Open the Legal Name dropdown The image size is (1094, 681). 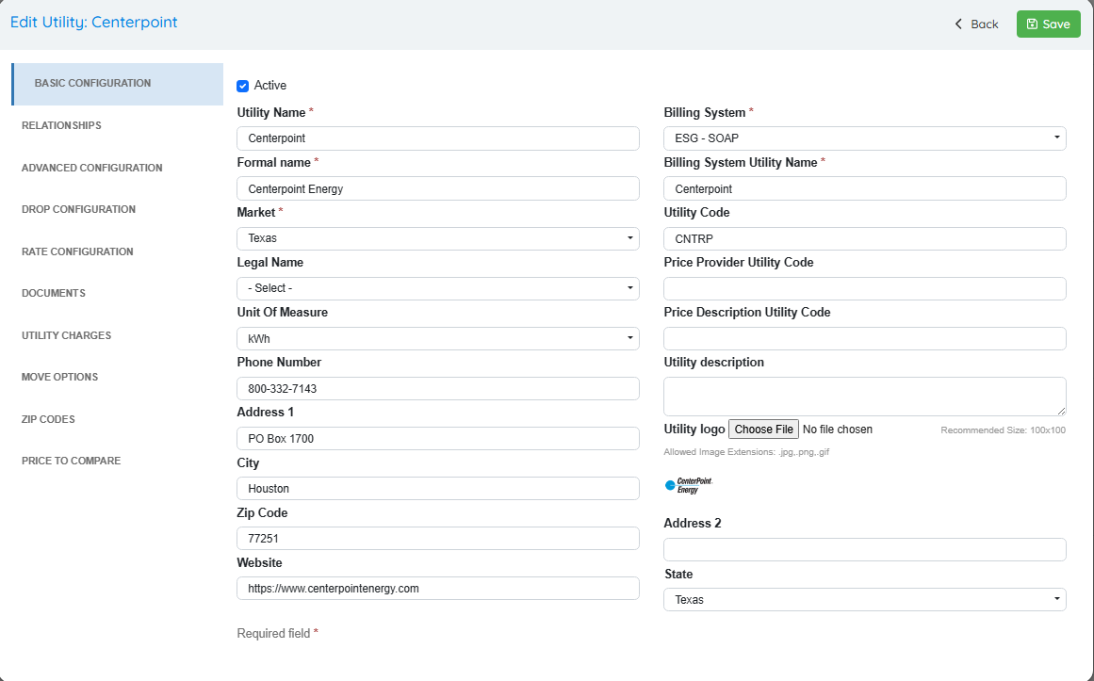click(438, 288)
